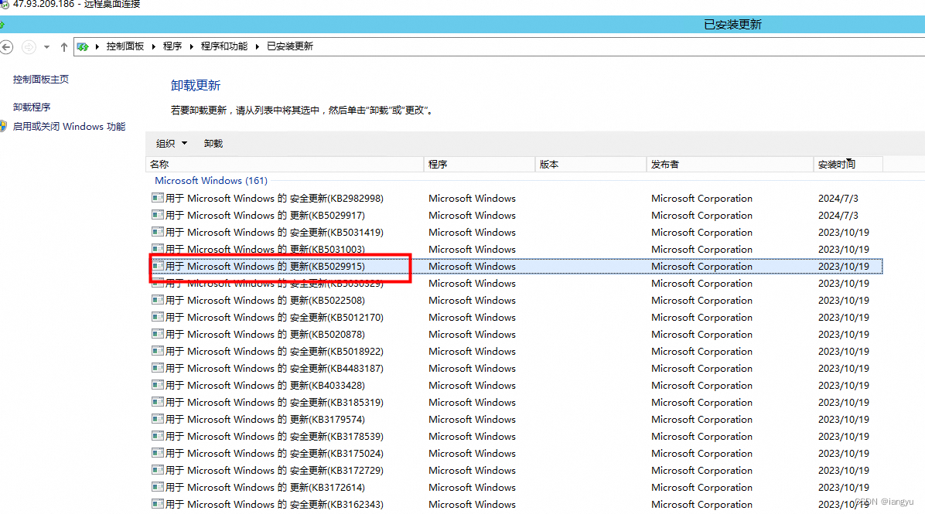925x514 pixels.
Task: Select the update KB5031003 name
Action: (x=265, y=250)
